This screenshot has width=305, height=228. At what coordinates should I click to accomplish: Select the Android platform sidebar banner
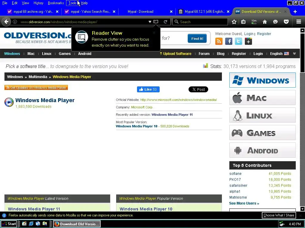click(262, 150)
